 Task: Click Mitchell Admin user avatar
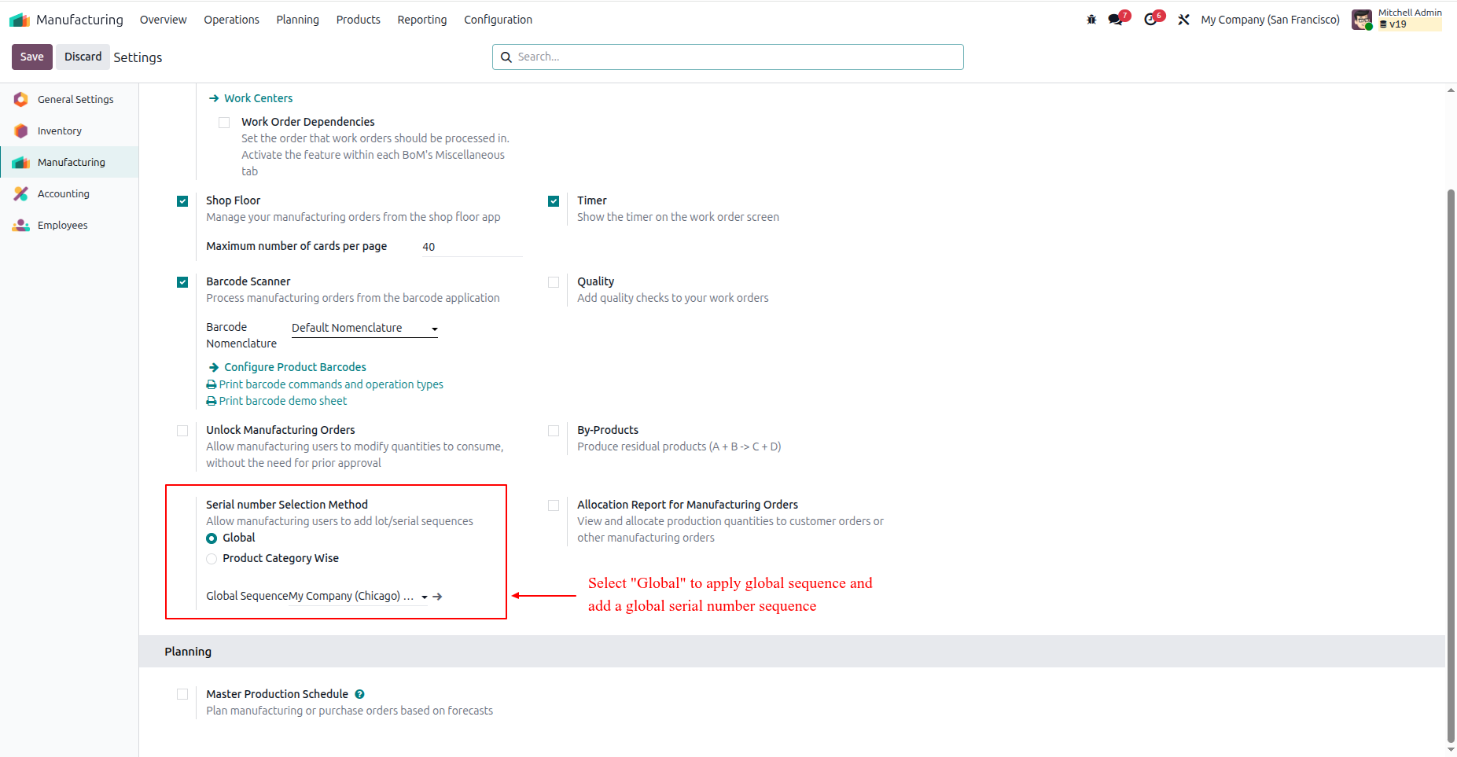coord(1362,20)
